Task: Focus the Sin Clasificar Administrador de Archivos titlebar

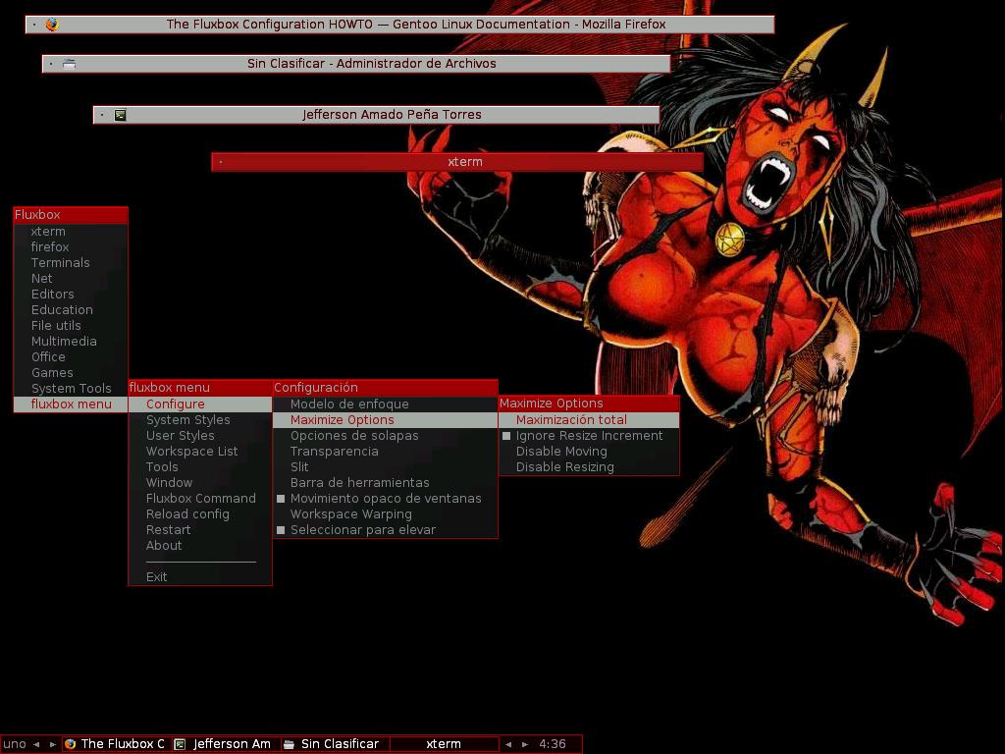Action: coord(356,64)
